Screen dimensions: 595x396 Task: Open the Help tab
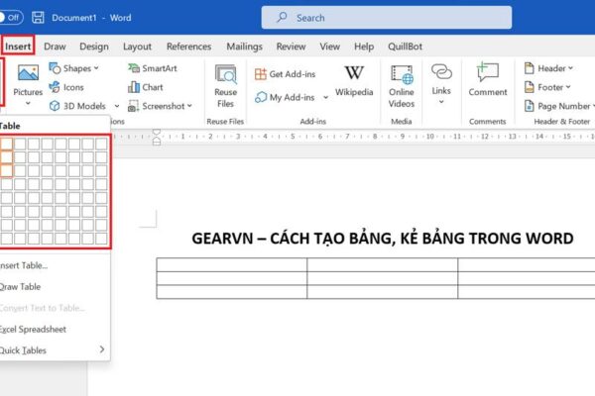[x=364, y=47]
